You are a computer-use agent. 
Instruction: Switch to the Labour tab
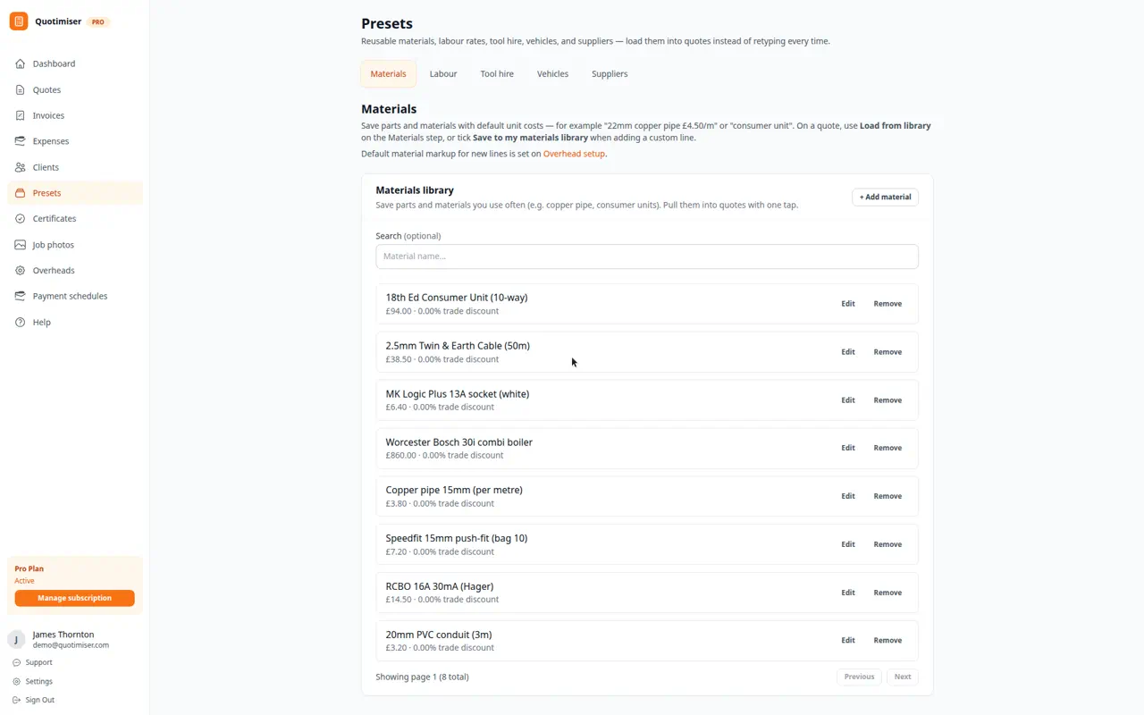[x=443, y=74]
